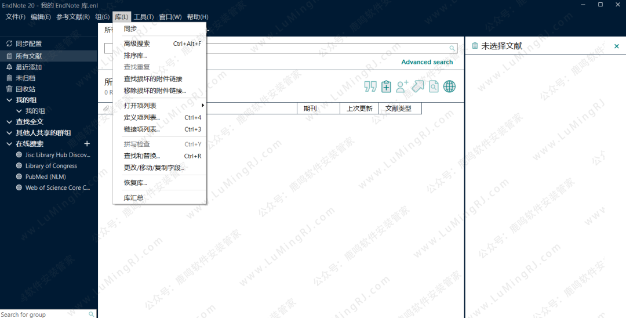This screenshot has width=626, height=318.
Task: Open the 参考文献(R) menu
Action: point(73,17)
